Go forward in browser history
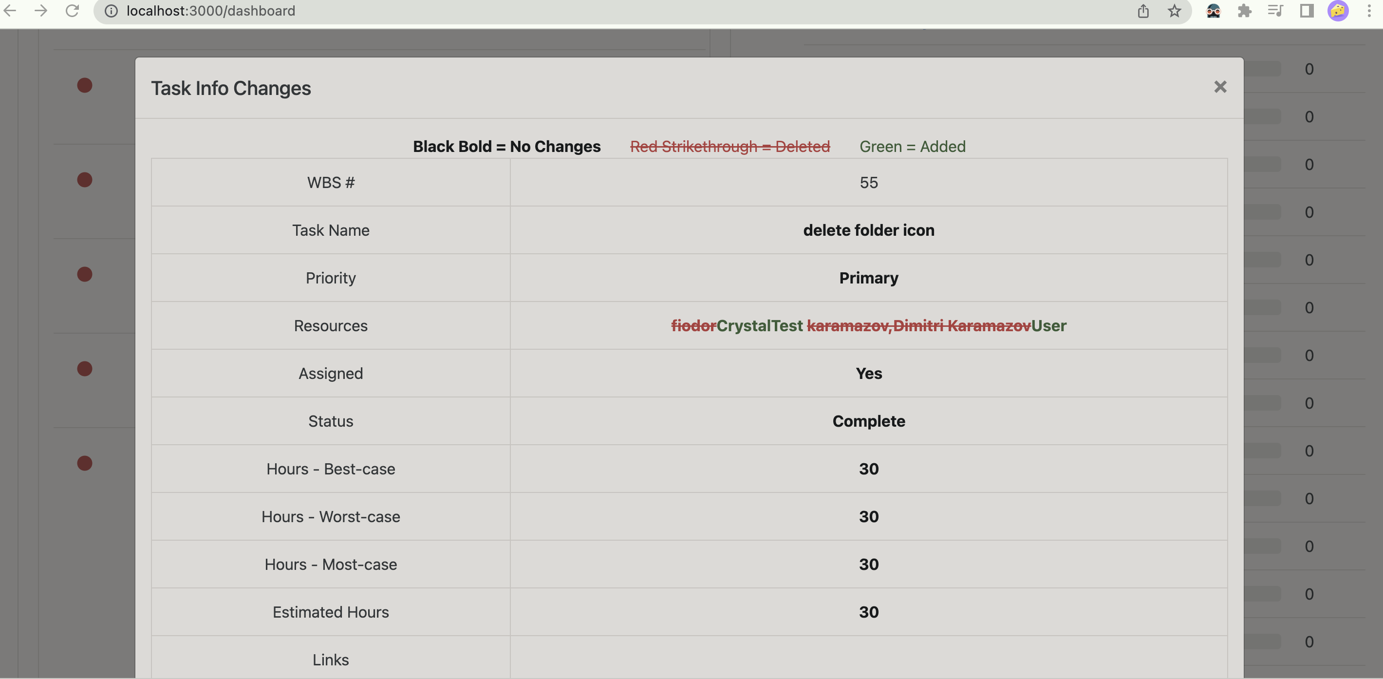This screenshot has height=679, width=1383. point(41,11)
